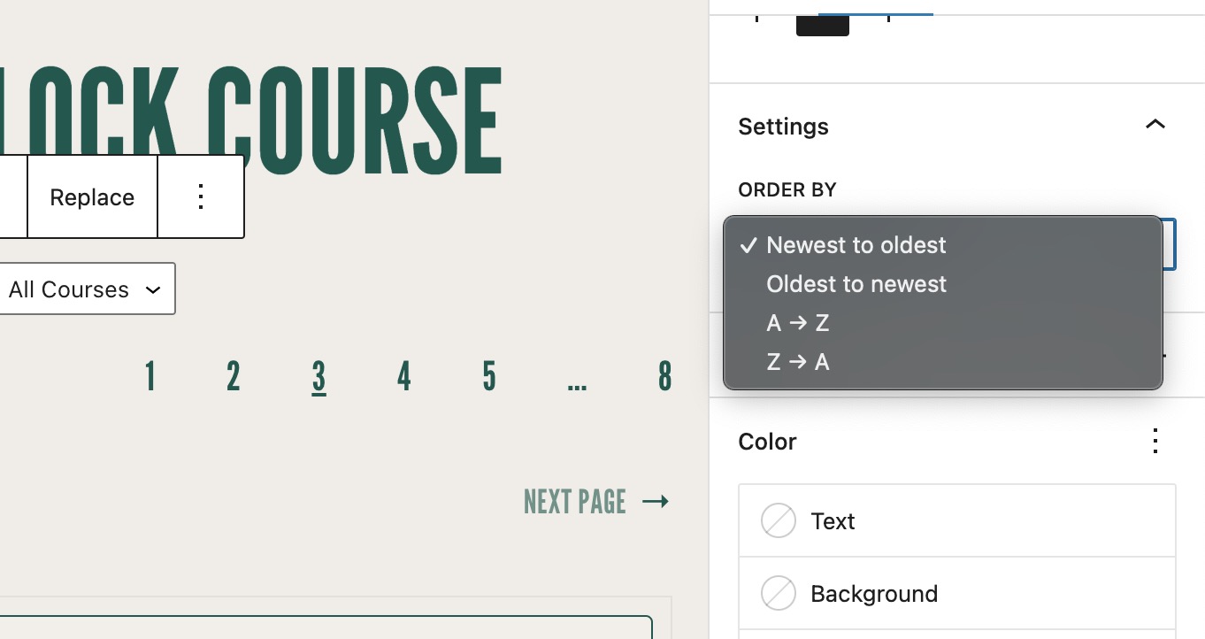
Task: Go to pagination page 3
Action: pos(319,377)
